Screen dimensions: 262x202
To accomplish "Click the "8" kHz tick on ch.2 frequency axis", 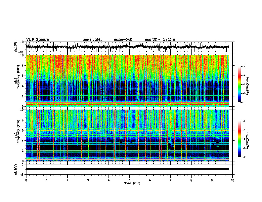I will pos(23,120).
